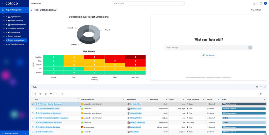Open the three-dot page options menu
Viewport: 269px width, 135px height.
[266, 10]
